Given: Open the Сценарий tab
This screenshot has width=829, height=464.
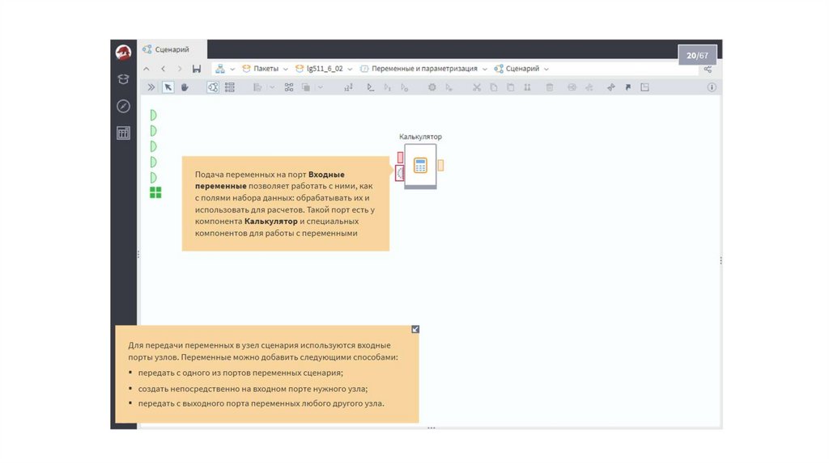Looking at the screenshot, I should click(172, 49).
